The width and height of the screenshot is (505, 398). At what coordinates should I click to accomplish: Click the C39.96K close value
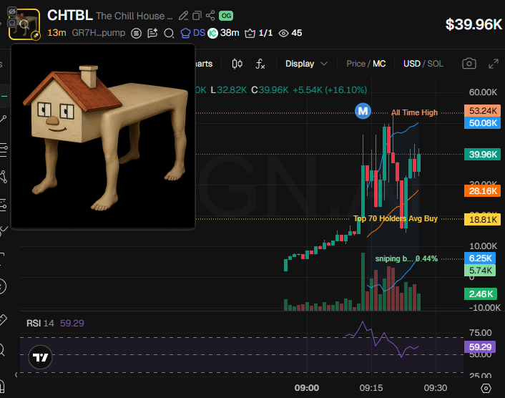(x=270, y=90)
